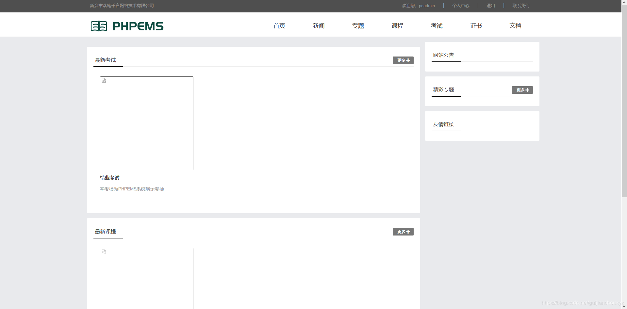The height and width of the screenshot is (309, 627).
Task: Open the 文档 navigation item
Action: tap(515, 26)
